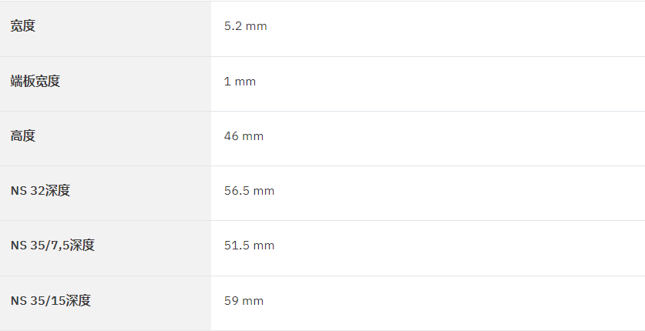The width and height of the screenshot is (645, 331).
Task: Click the NS 35/15深度 label
Action: pos(51,301)
